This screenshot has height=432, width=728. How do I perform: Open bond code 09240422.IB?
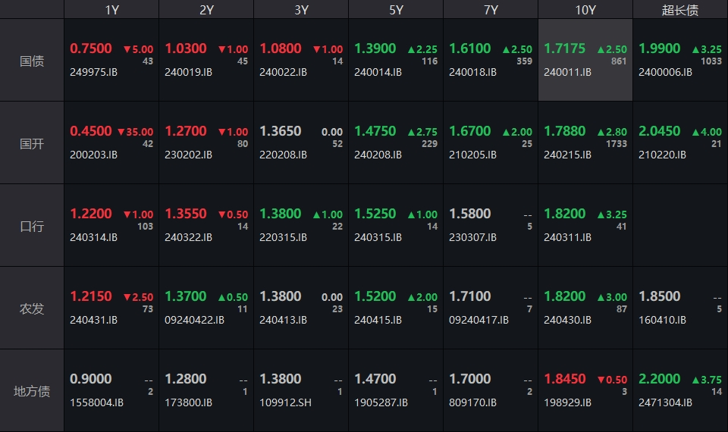(x=194, y=321)
